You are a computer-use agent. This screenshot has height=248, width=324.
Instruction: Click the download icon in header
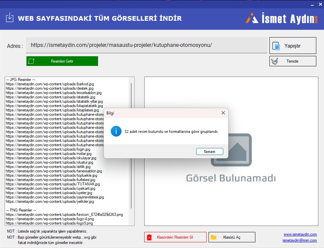tap(10, 18)
